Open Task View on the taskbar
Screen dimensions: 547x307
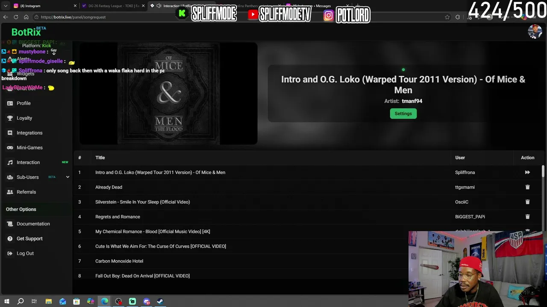tap(34, 301)
